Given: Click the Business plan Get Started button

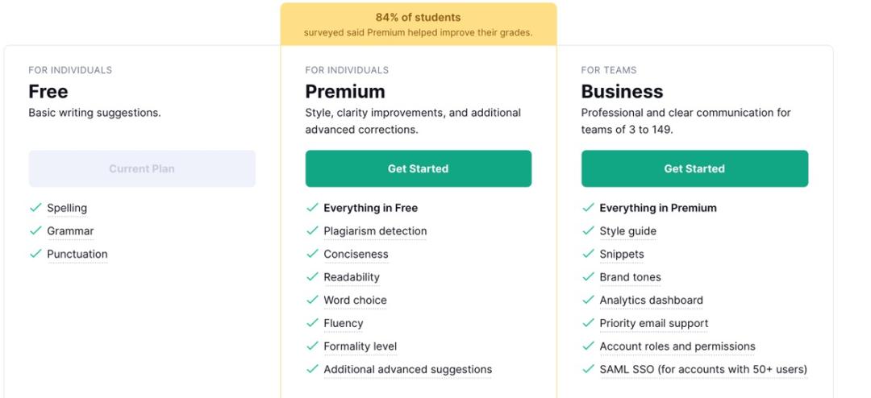Looking at the screenshot, I should [x=694, y=168].
